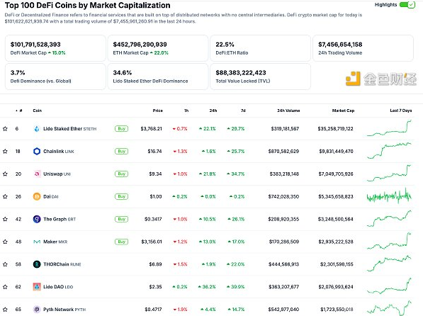The height and width of the screenshot is (316, 423).
Task: Buy Lido Staked Ether
Action: coord(121,129)
